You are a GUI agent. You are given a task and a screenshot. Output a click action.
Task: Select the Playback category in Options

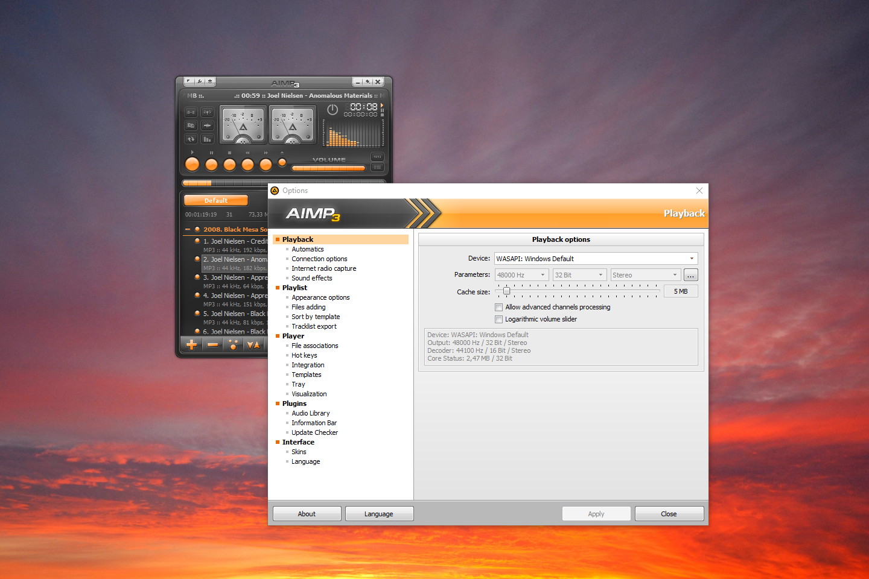click(x=341, y=239)
